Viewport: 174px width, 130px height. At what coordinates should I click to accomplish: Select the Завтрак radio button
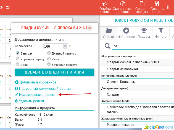(x=18, y=53)
